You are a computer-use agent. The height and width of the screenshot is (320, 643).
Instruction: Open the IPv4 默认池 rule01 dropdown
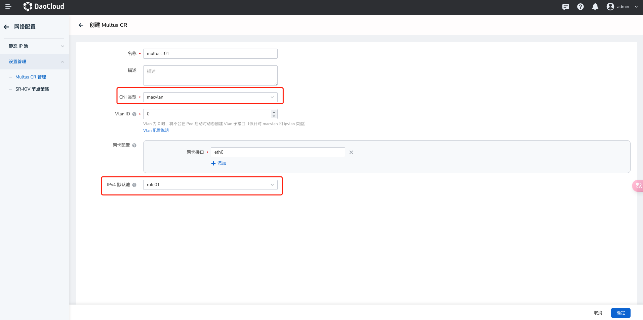[x=210, y=185]
